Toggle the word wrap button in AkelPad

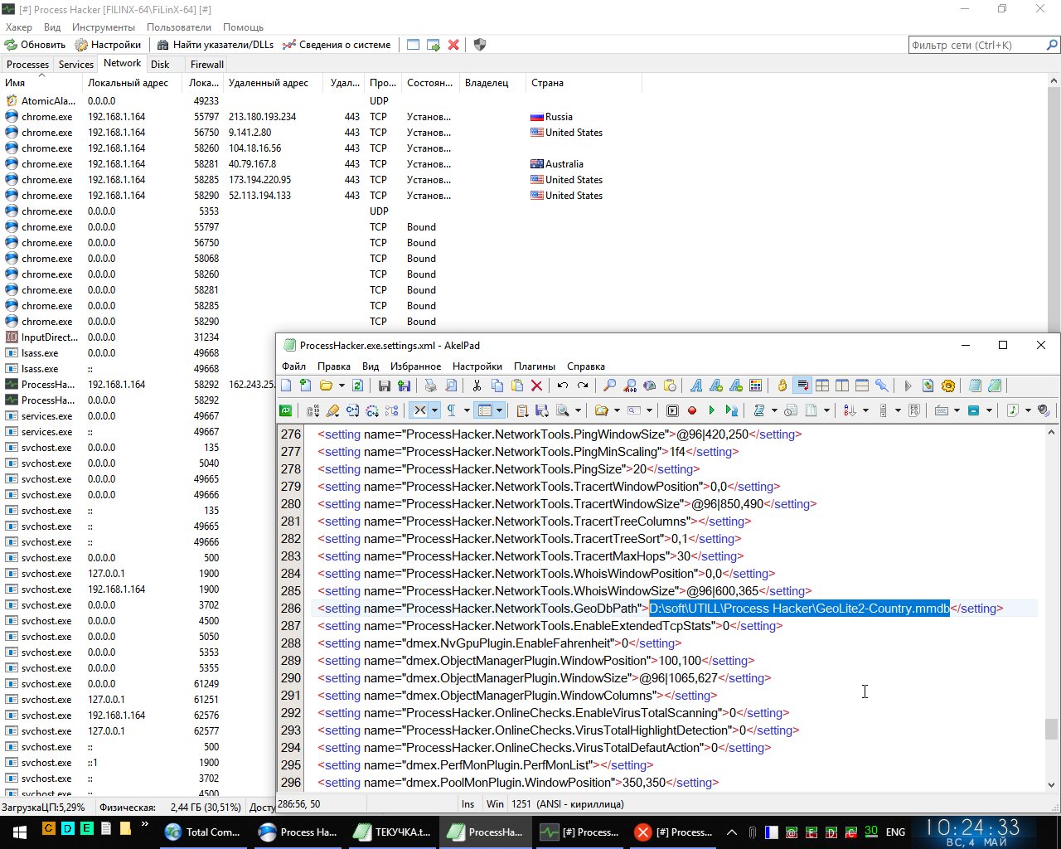tap(802, 386)
